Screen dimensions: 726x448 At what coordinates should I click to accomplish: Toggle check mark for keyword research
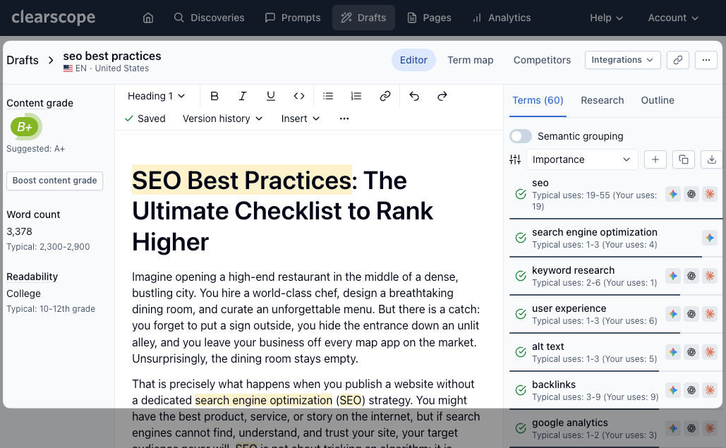pyautogui.click(x=521, y=276)
